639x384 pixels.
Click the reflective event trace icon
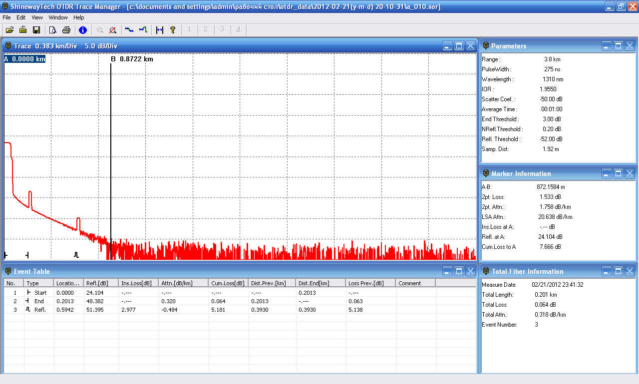pos(143,30)
